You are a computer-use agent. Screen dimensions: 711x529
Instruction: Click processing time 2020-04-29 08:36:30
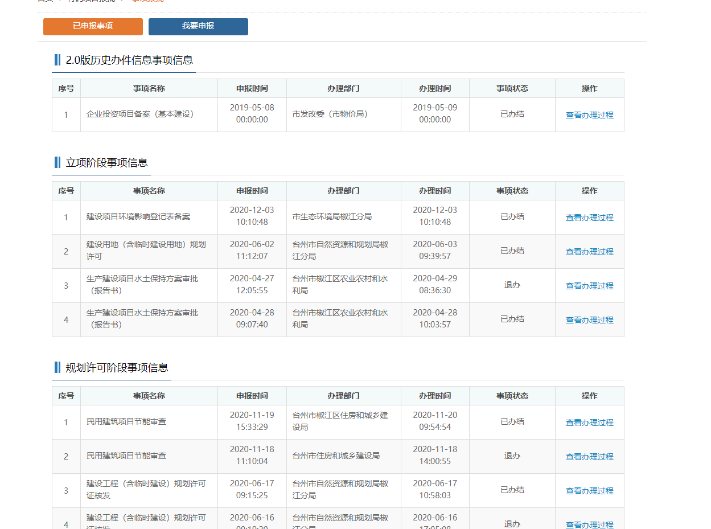coord(435,284)
